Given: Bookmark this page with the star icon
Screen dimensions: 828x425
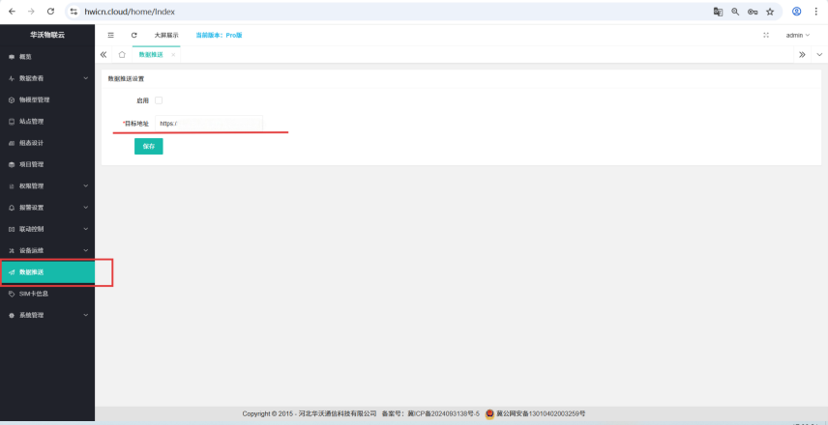Looking at the screenshot, I should pyautogui.click(x=770, y=12).
